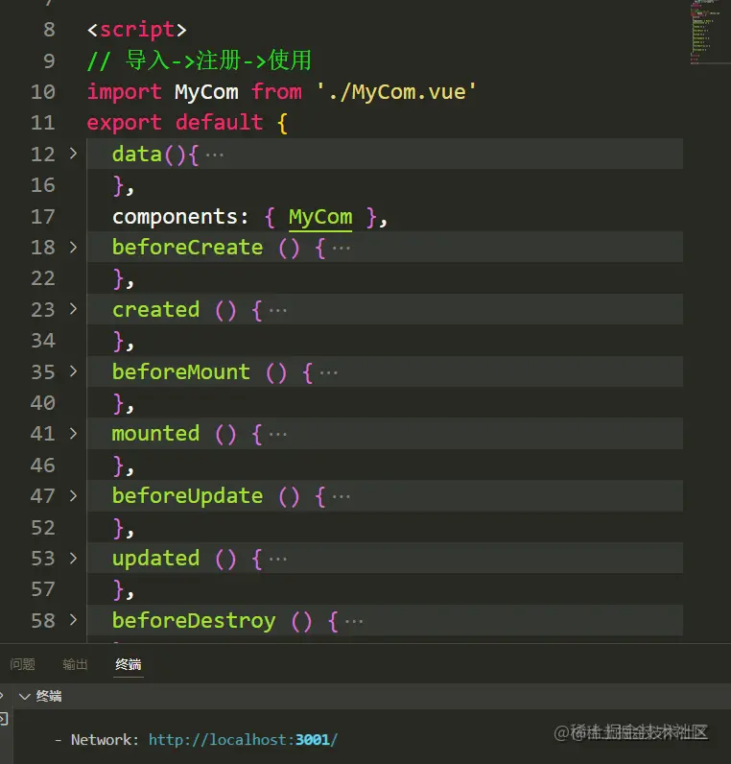Click line number 10 in gutter
The height and width of the screenshot is (764, 731).
click(43, 92)
